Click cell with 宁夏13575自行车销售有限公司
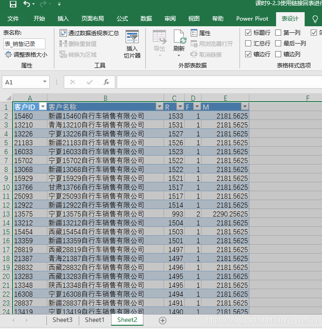 (x=105, y=214)
